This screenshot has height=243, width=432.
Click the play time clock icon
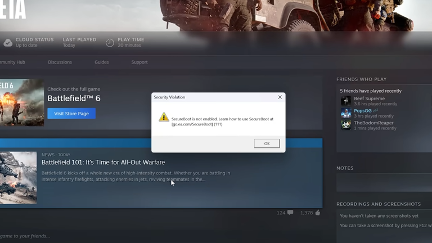pyautogui.click(x=110, y=42)
